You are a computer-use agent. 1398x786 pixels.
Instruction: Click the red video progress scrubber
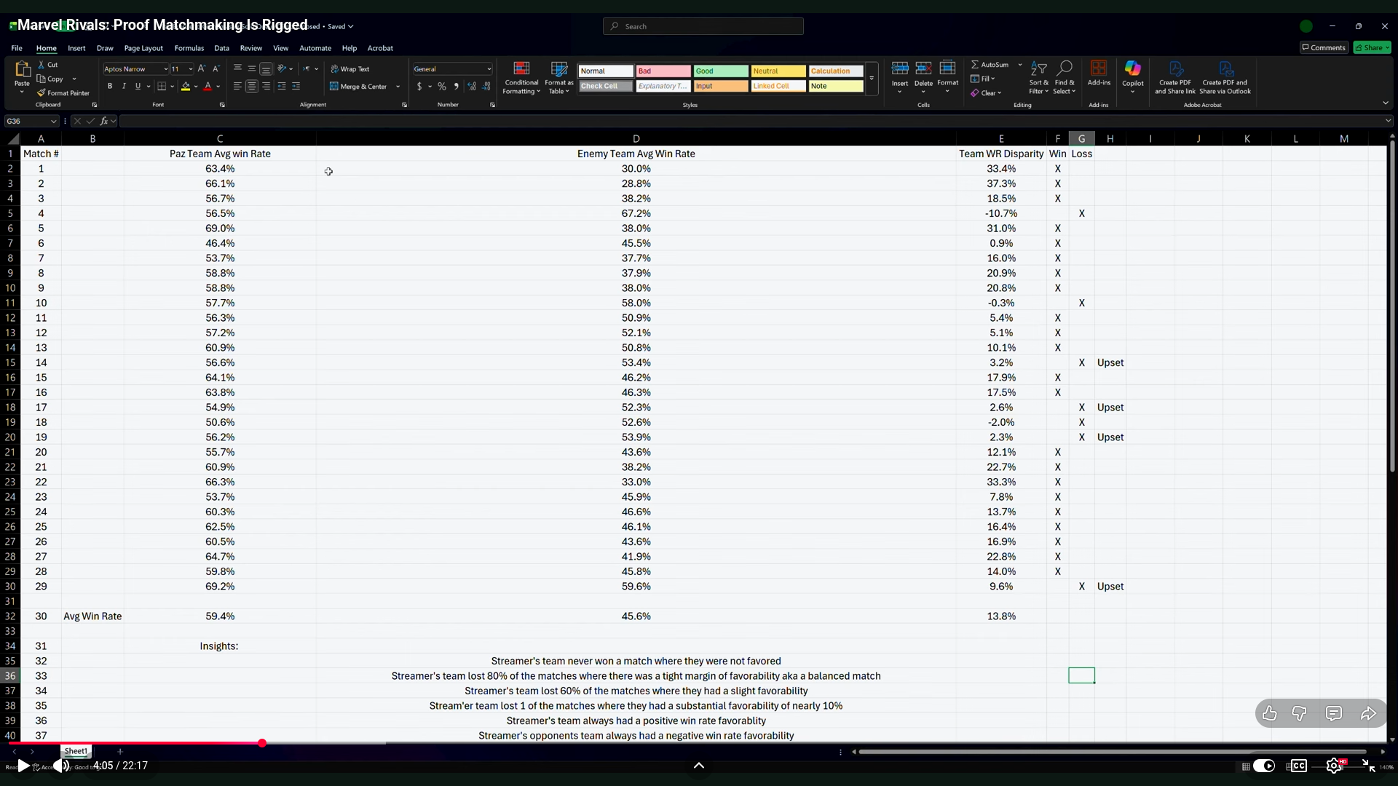[x=262, y=743]
